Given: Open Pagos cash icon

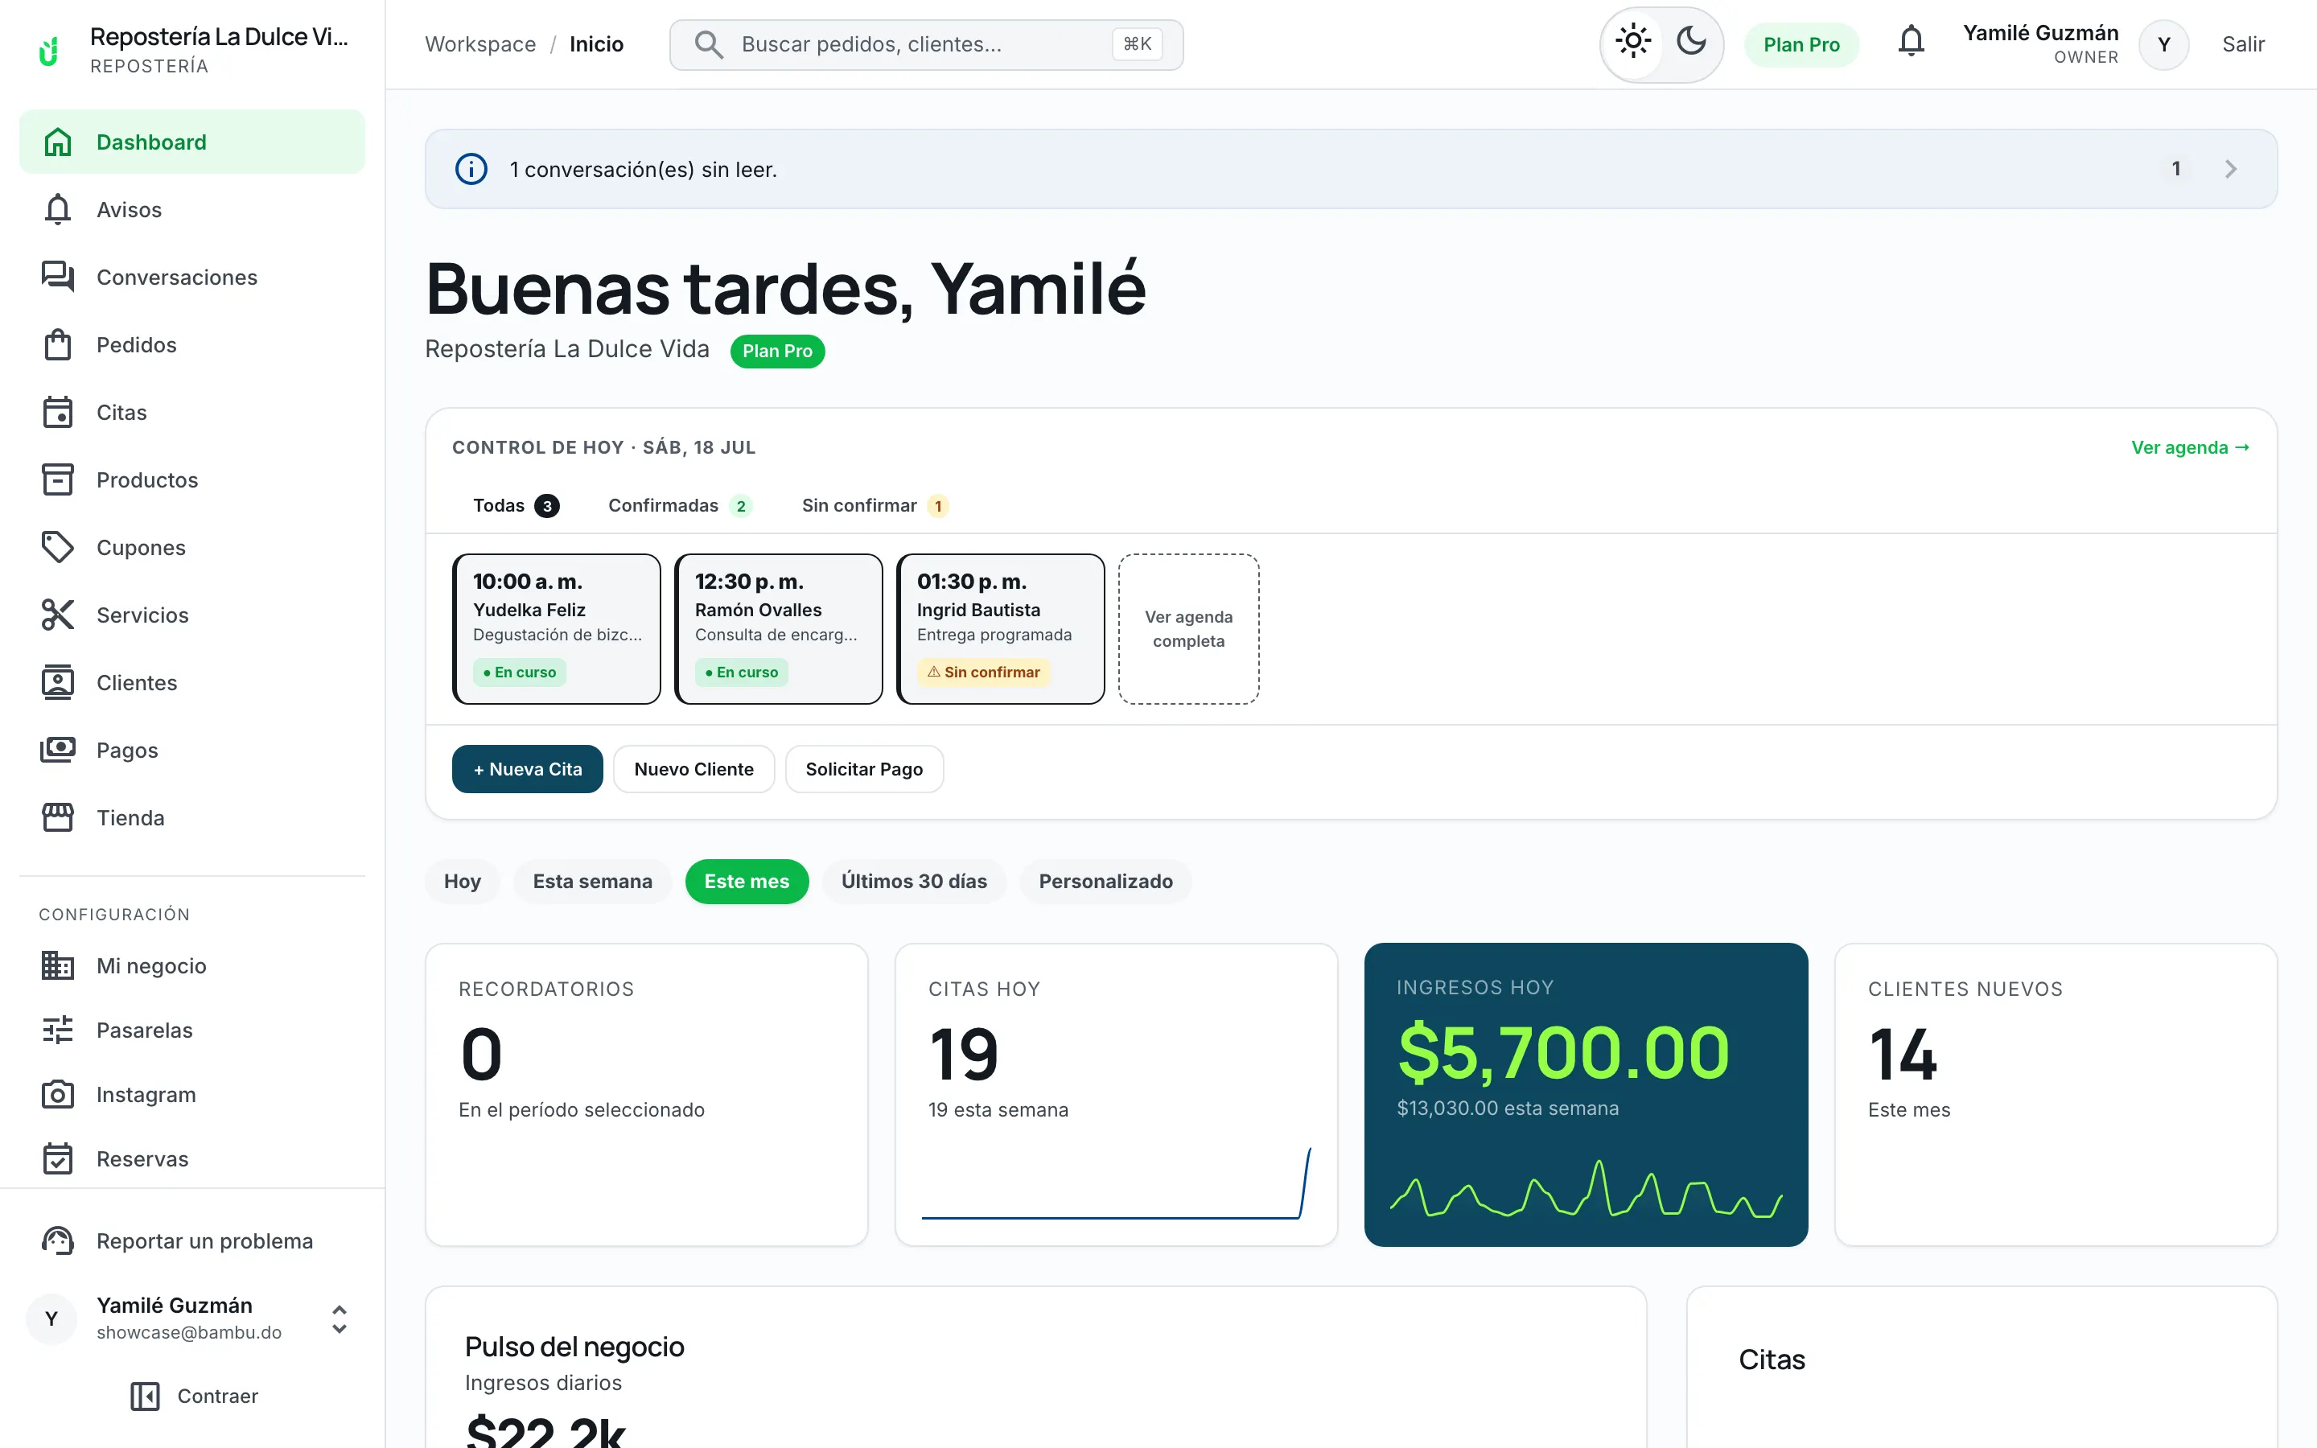Looking at the screenshot, I should point(57,750).
